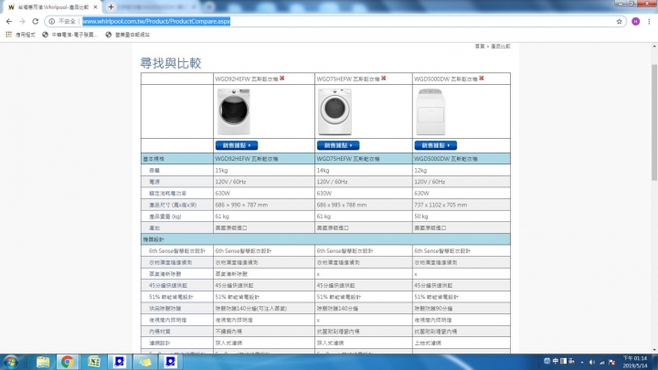Reload the page with refresh icon
This screenshot has height=370, width=658.
tap(36, 21)
